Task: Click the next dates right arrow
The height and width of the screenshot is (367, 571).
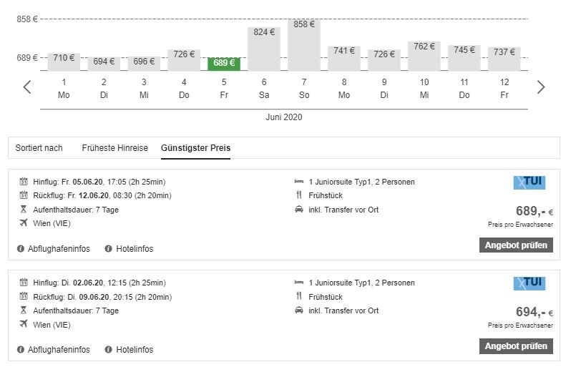Action: click(x=541, y=87)
